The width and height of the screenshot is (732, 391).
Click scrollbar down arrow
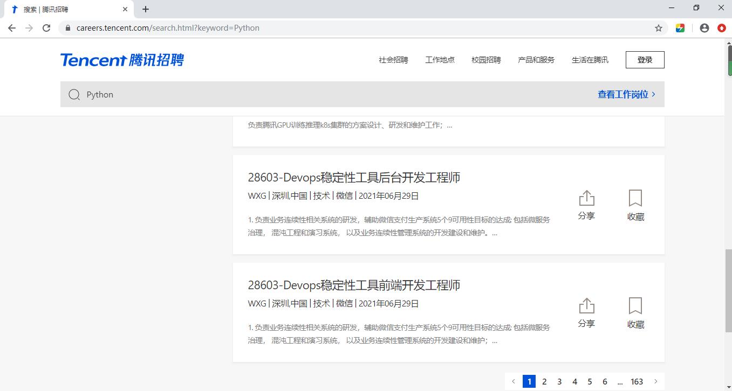(728, 386)
